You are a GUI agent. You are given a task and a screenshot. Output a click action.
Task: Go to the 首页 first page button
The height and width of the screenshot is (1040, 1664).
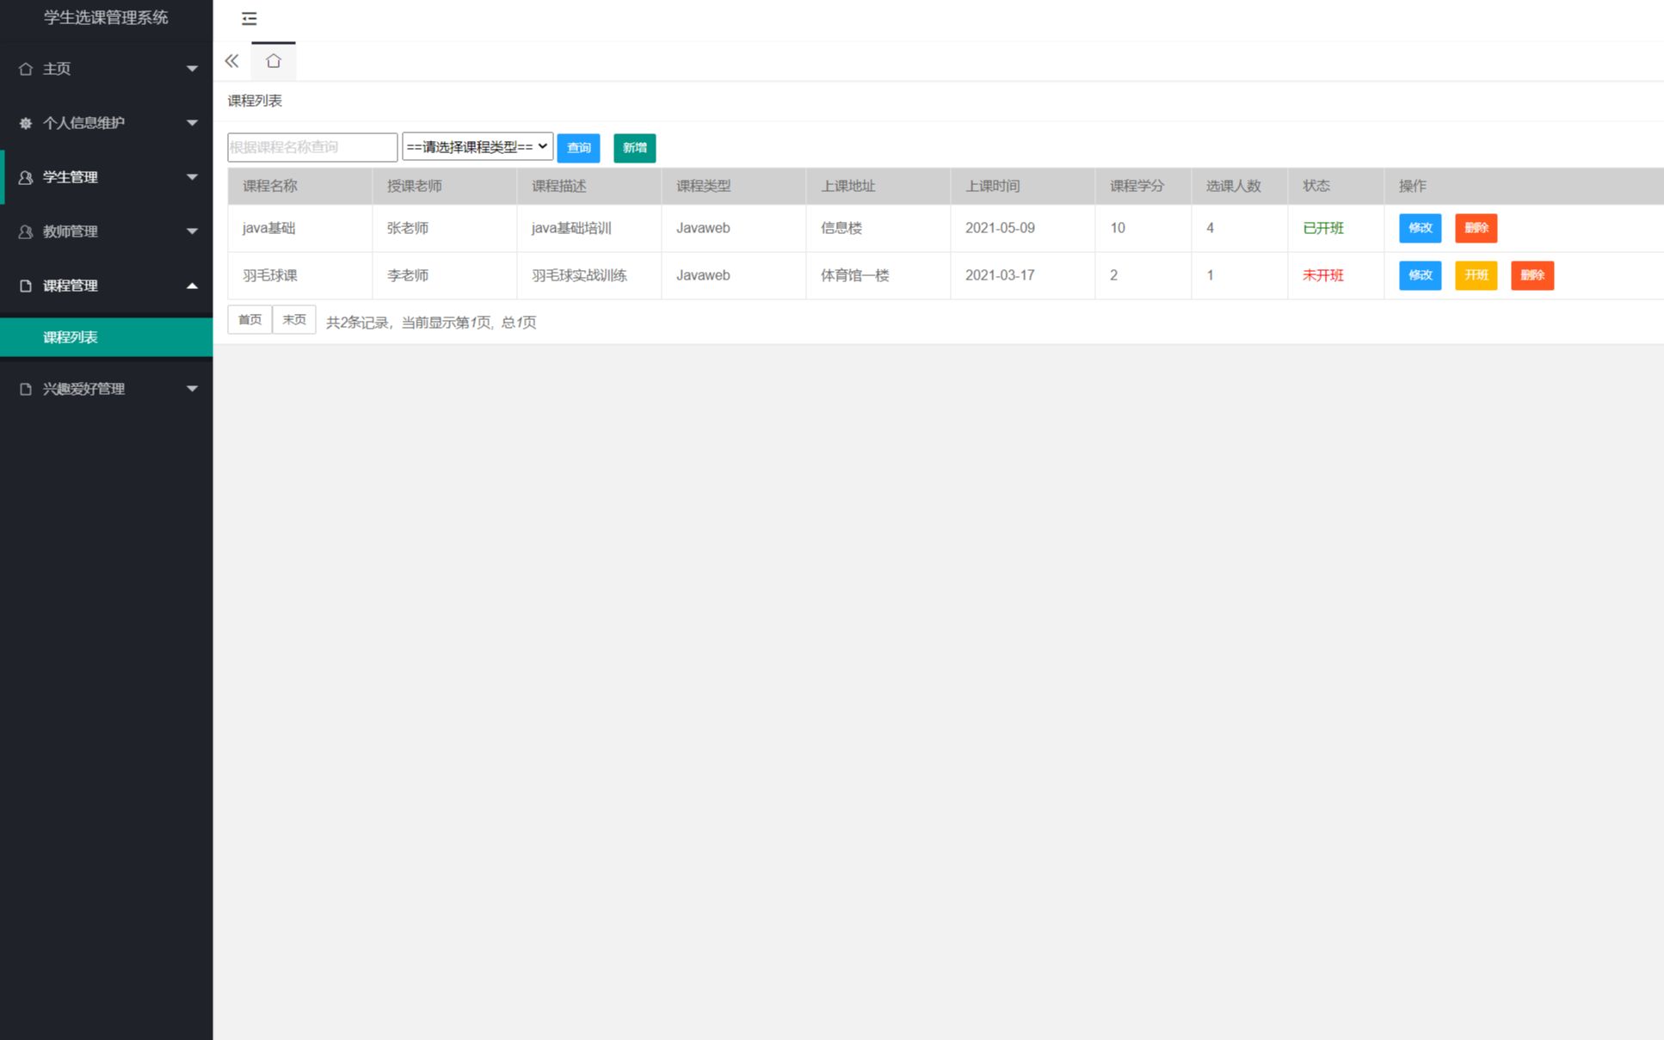250,320
